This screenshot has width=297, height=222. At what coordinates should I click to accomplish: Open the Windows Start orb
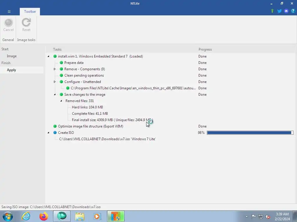(8, 216)
